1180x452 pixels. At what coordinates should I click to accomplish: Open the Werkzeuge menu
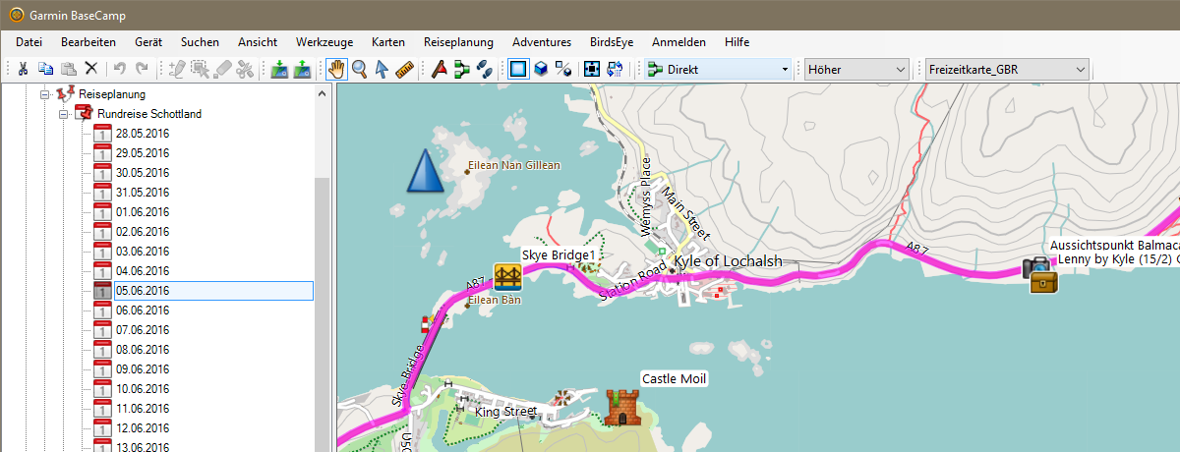click(324, 42)
